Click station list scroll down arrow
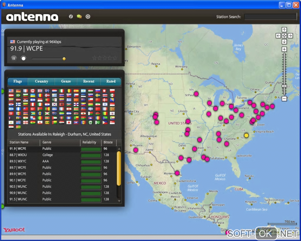Image resolution: width=301 pixels, height=241 pixels. coord(119,201)
